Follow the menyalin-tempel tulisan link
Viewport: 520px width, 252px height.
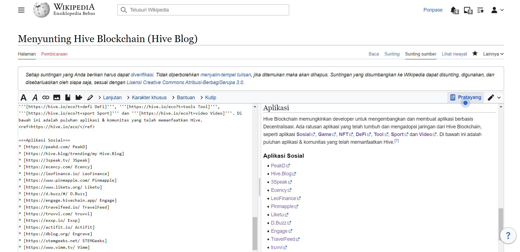[226, 75]
